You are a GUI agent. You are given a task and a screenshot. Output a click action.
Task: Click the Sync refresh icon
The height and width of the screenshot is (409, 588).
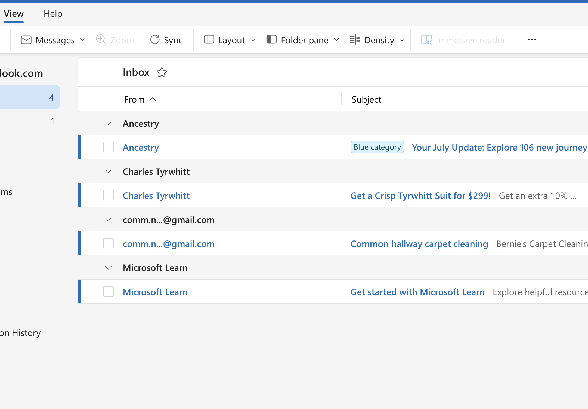pos(155,40)
